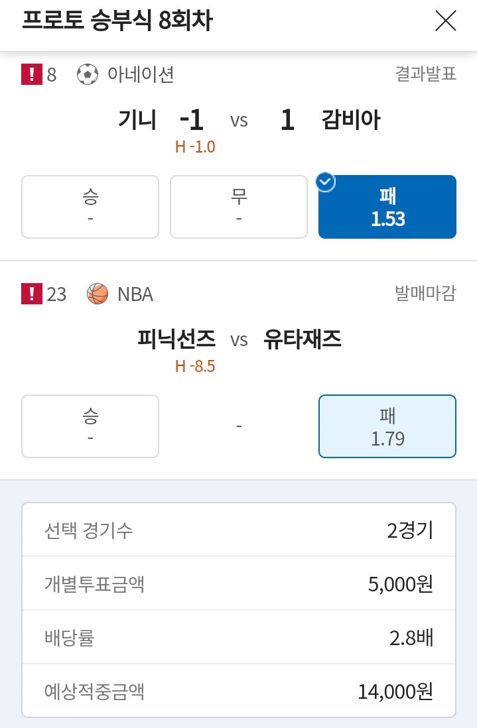Image resolution: width=477 pixels, height=728 pixels.
Task: Click the blue checkmark badge on 패 1.53
Action: click(x=326, y=182)
